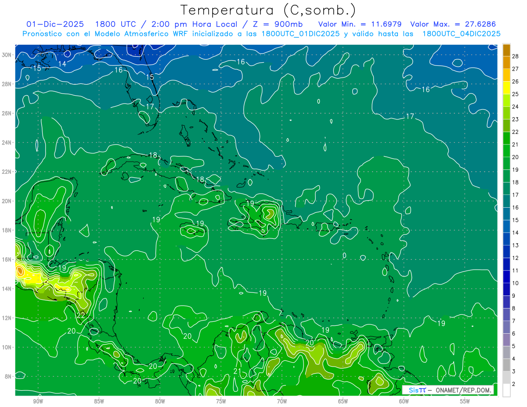
Task: Click the 'Valor Min. = 11.6979' readout
Action: click(x=360, y=24)
